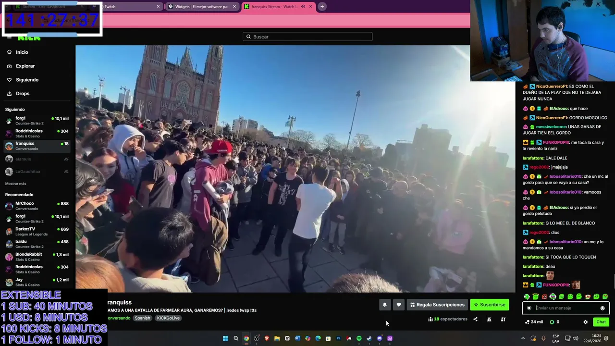Open MrChoco recommended channel
The image size is (615, 346).
[x=37, y=206]
